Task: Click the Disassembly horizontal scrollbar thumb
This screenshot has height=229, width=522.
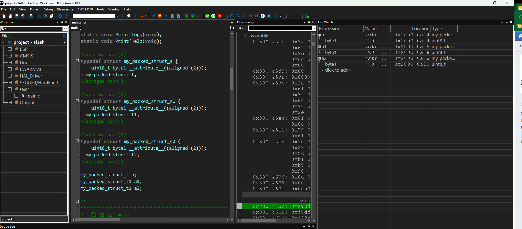Action: [258, 221]
